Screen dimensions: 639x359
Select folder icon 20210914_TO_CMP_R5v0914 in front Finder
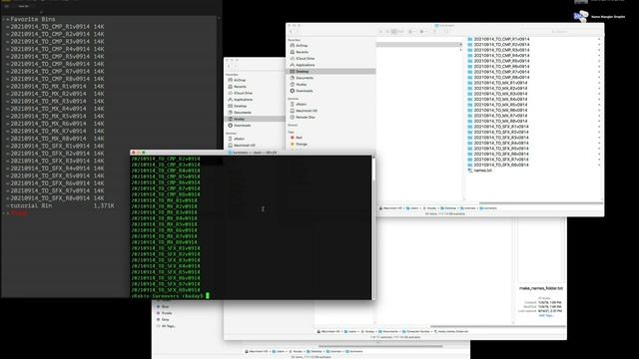tap(470, 61)
